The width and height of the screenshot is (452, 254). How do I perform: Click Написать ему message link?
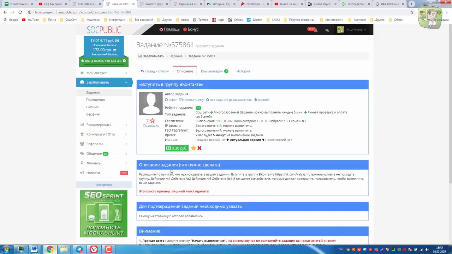pyautogui.click(x=191, y=100)
